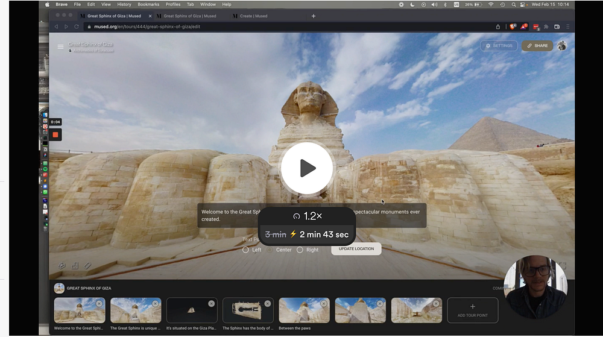Open tour Settings

point(499,45)
